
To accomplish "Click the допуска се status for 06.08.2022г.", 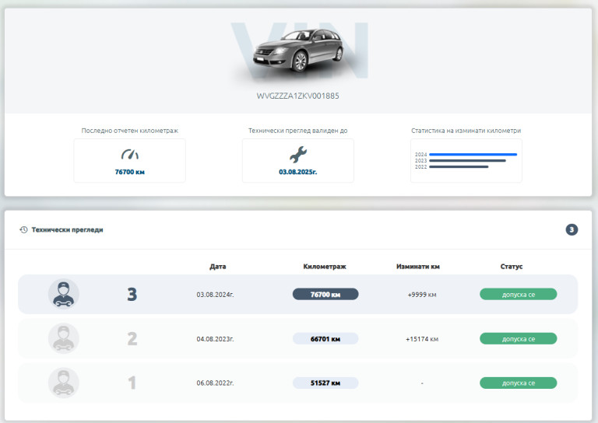I will [x=518, y=383].
